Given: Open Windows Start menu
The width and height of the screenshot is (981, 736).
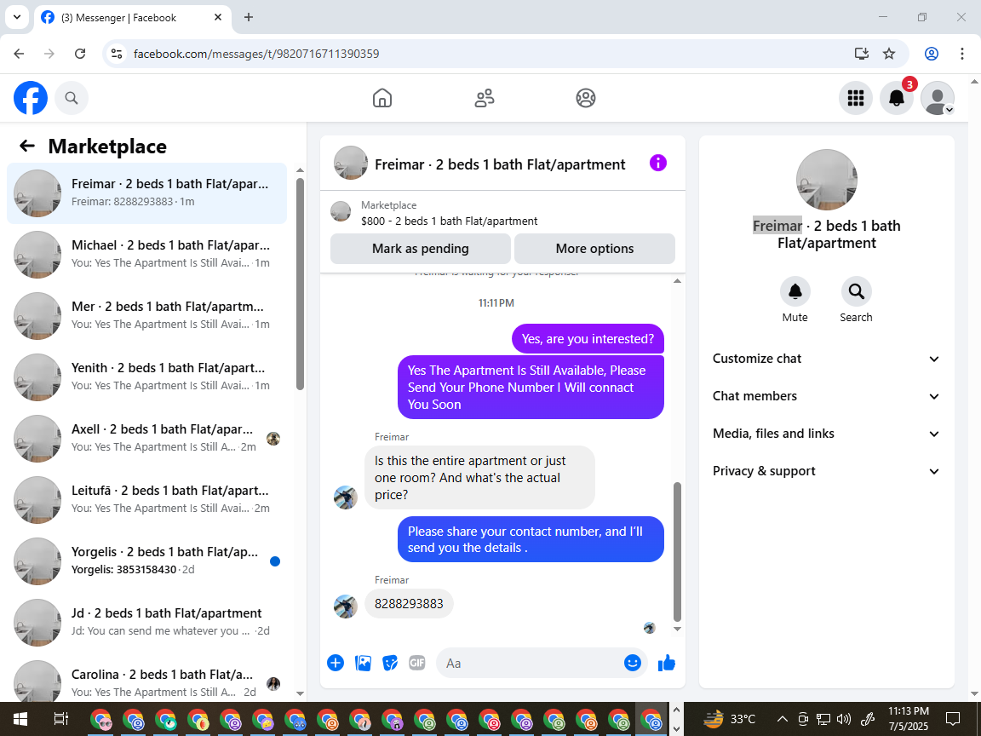Looking at the screenshot, I should pos(20,718).
